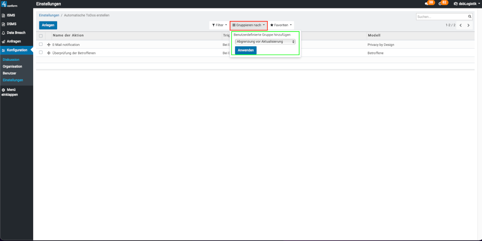The width and height of the screenshot is (482, 241).
Task: Click the search magnifier icon
Action: pos(470,17)
